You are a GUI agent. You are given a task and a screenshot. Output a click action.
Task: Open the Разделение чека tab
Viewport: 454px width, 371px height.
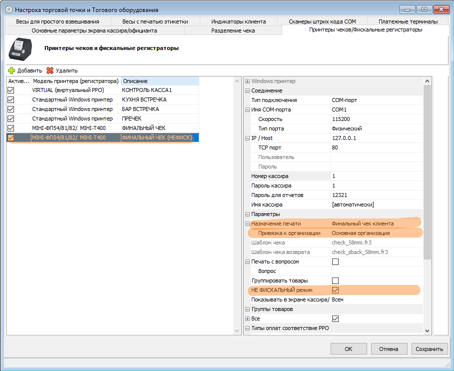(233, 30)
